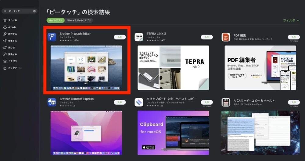Click the Brother P-touch Editor app icon
The image size is (305, 161).
click(x=52, y=37)
